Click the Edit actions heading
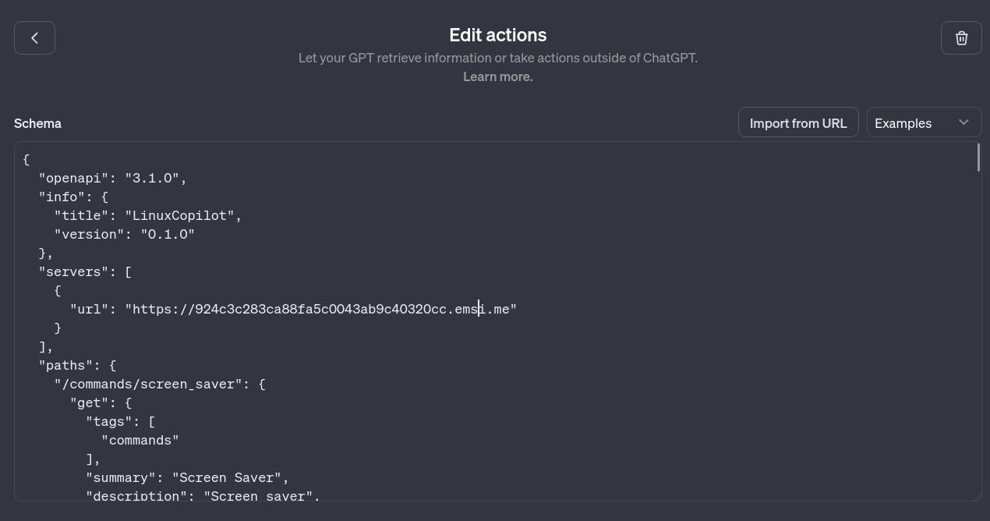 click(x=497, y=35)
